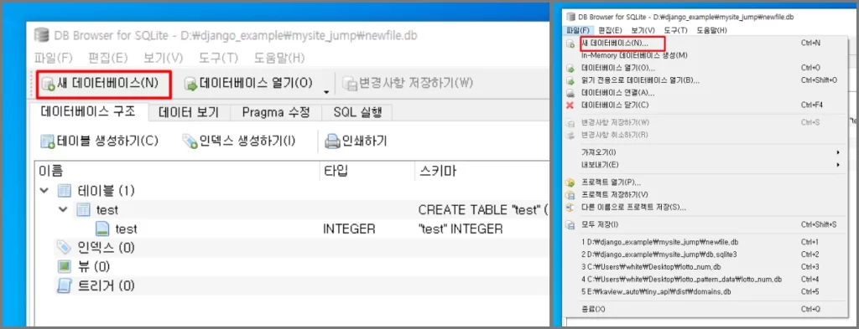Open the dropdown arrow beside the 데이터베이스 열기 toolbar button
The height and width of the screenshot is (329, 859).
[x=326, y=92]
